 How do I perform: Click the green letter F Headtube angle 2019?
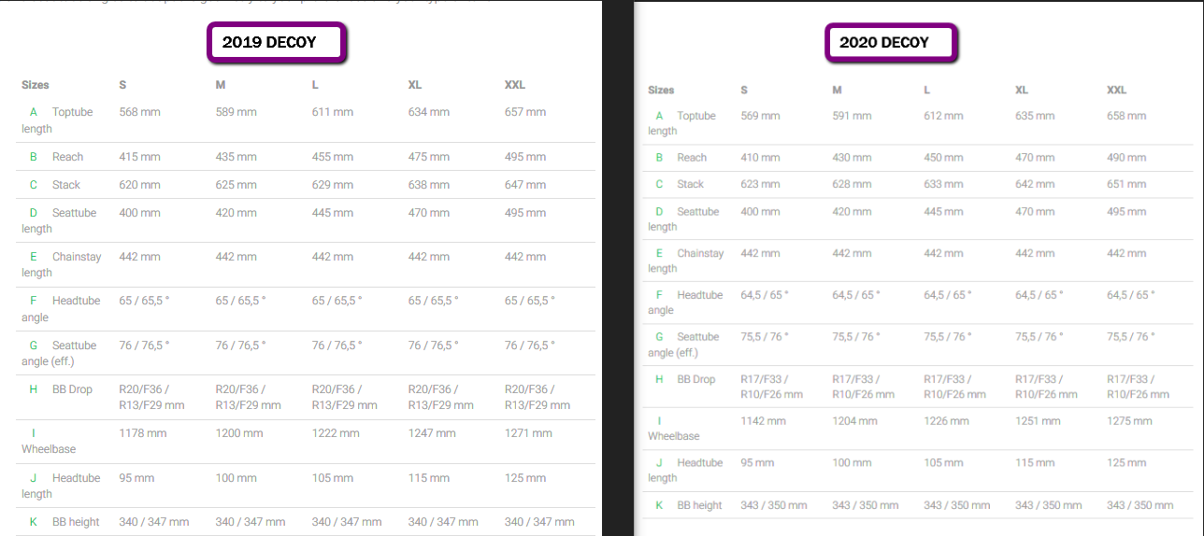pos(34,301)
